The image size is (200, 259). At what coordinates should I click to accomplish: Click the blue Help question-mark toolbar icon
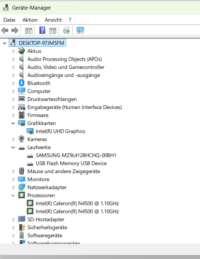point(42,30)
